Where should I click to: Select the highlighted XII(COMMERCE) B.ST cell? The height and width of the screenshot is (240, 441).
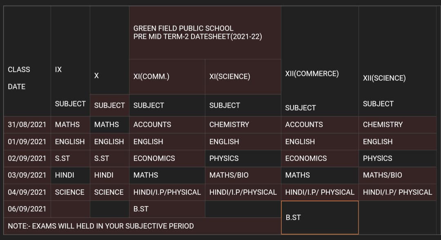click(x=320, y=218)
